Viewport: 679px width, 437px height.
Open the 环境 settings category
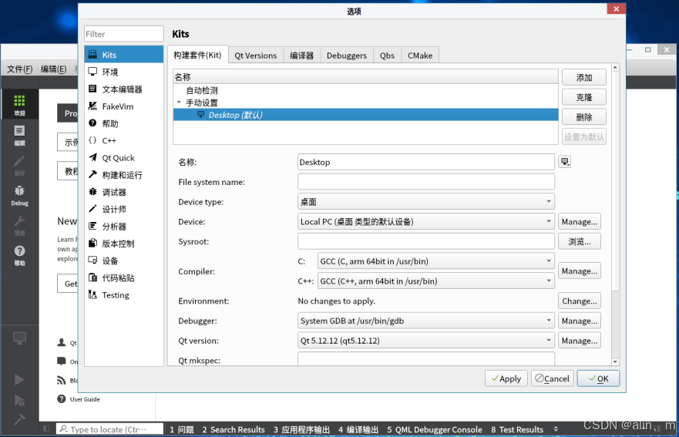pyautogui.click(x=124, y=72)
